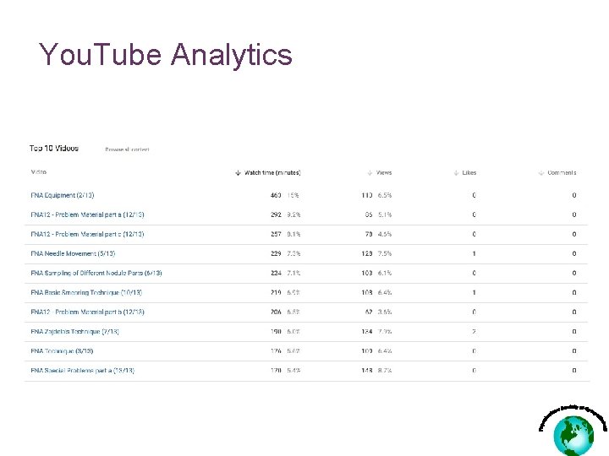The width and height of the screenshot is (609, 456).
Task: Open FNA Needle Movement (5/13) video
Action: point(73,253)
